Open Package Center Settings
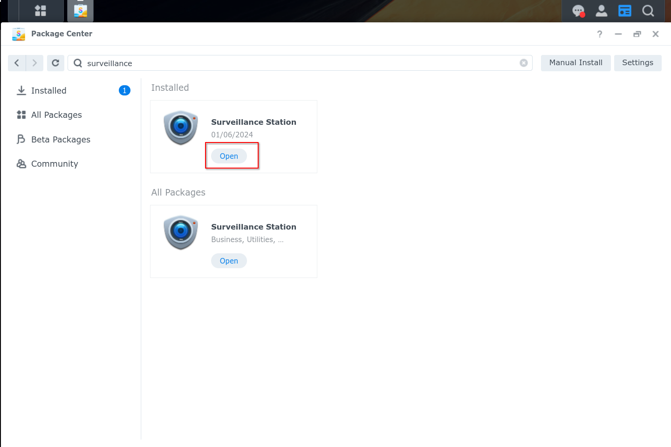 637,63
